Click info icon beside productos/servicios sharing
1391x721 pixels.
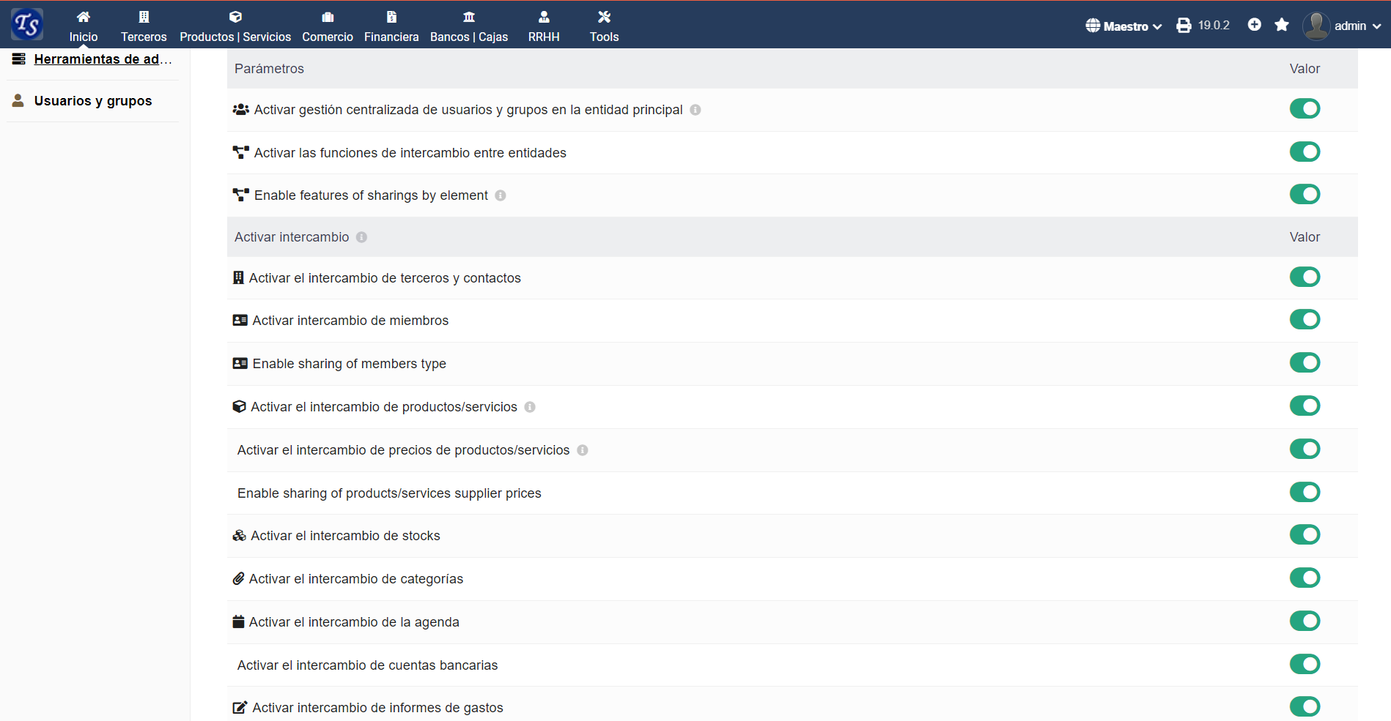(530, 407)
